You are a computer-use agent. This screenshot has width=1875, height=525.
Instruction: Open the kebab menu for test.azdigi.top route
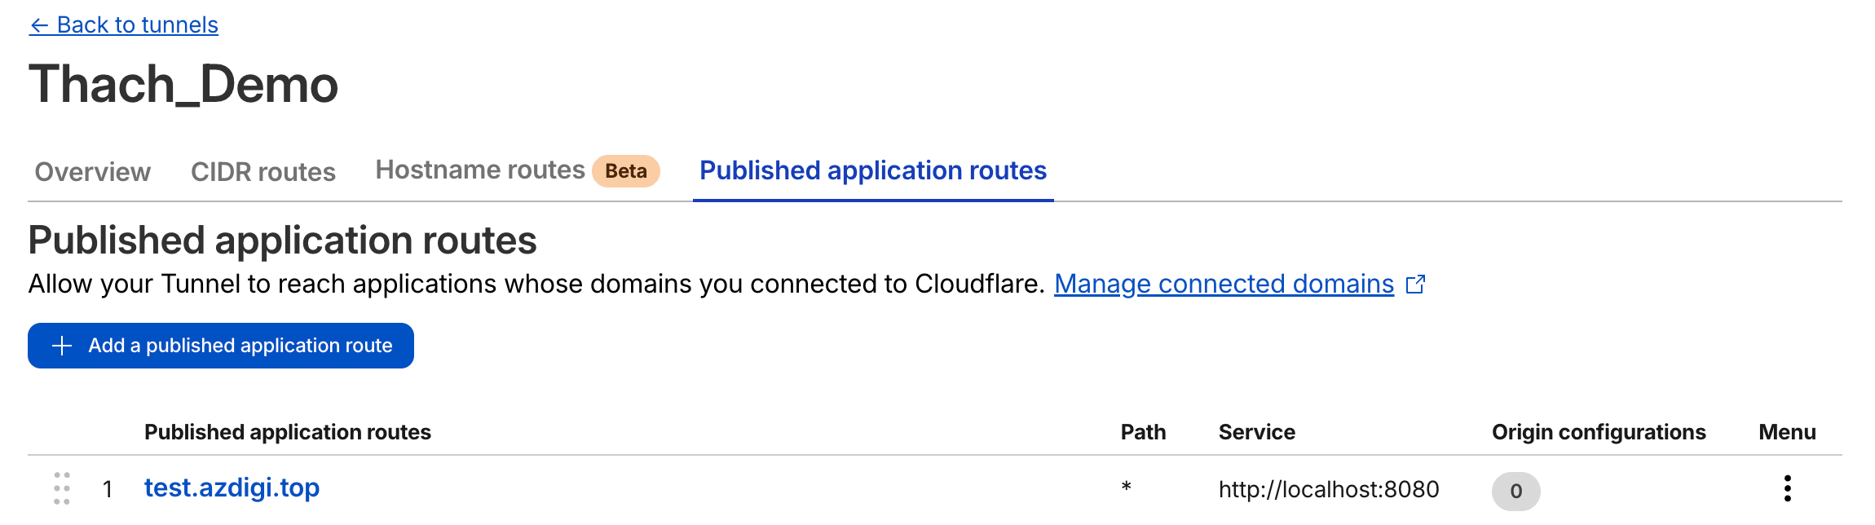(x=1788, y=489)
